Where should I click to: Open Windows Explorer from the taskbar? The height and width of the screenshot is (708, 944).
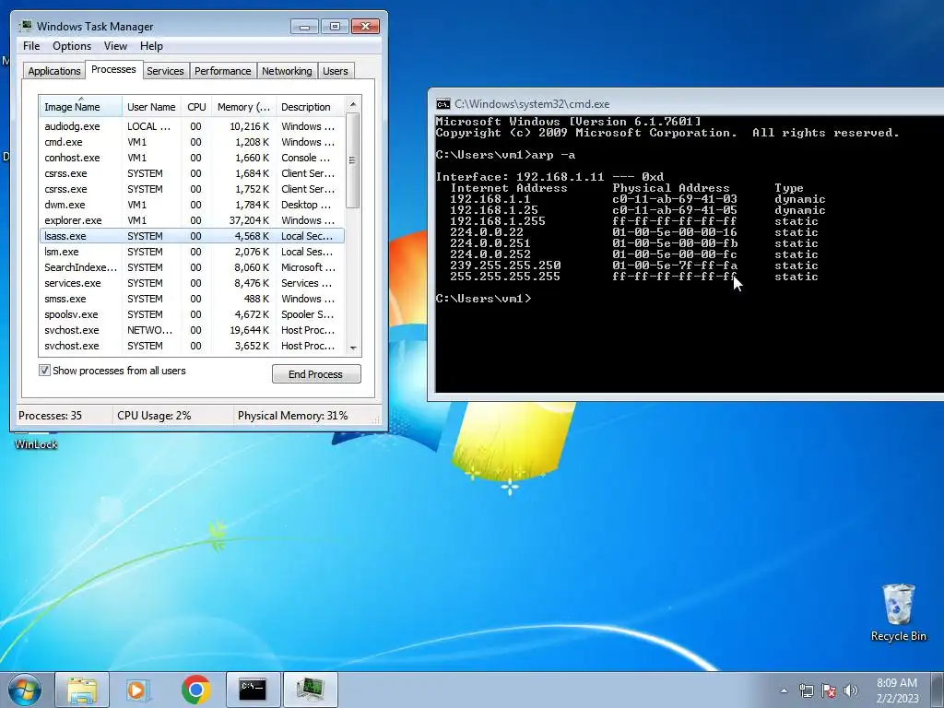[x=82, y=690]
